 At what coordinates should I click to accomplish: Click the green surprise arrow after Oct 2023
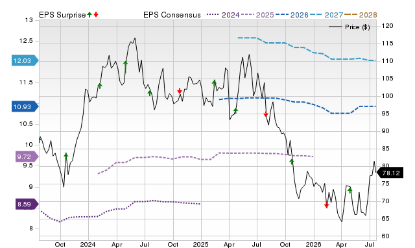tap(66, 155)
